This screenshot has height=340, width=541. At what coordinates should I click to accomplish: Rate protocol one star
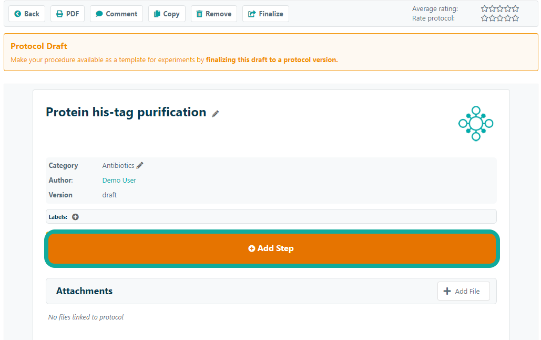(485, 18)
